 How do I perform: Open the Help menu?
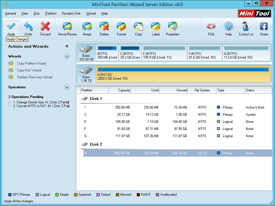click(105, 13)
